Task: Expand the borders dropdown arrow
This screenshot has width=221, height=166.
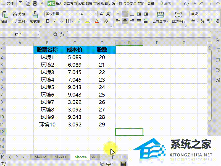Action: [72, 21]
